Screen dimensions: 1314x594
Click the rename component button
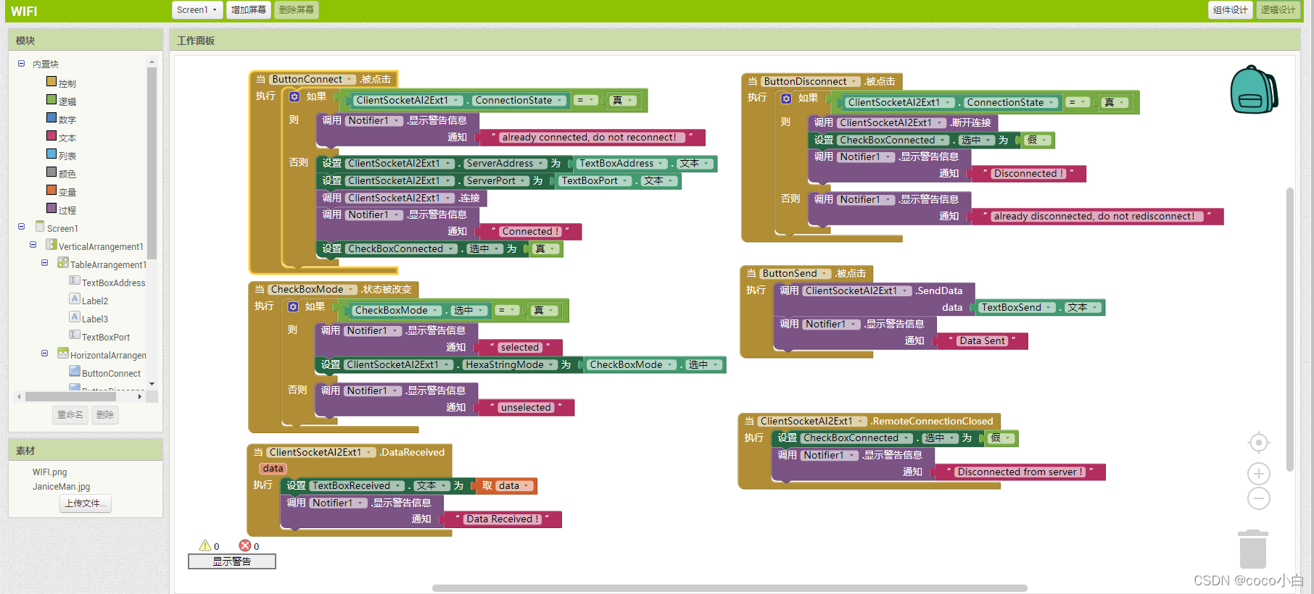pos(70,415)
